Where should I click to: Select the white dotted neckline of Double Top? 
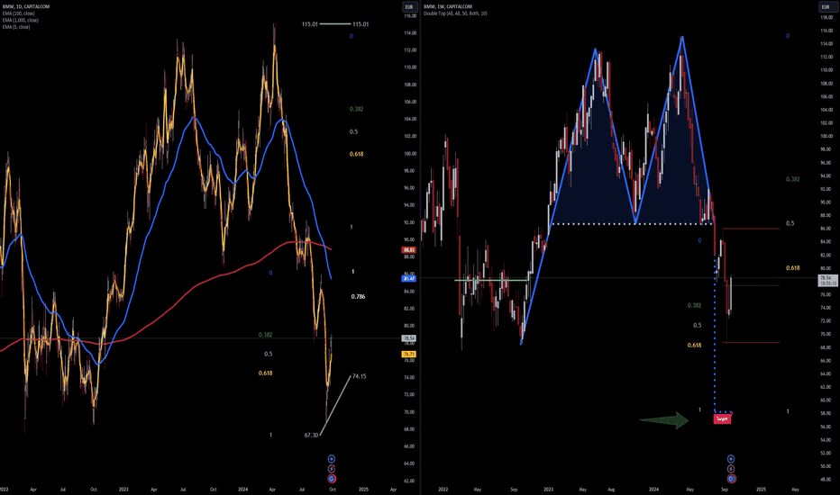pos(632,224)
